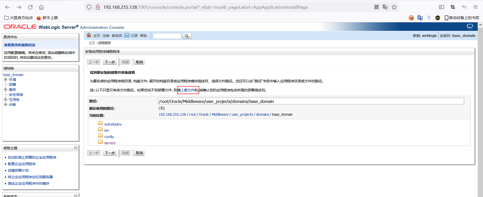Screen dimensions: 483x197
Task: Reload the page with the refresh icon
Action: click(30, 7)
